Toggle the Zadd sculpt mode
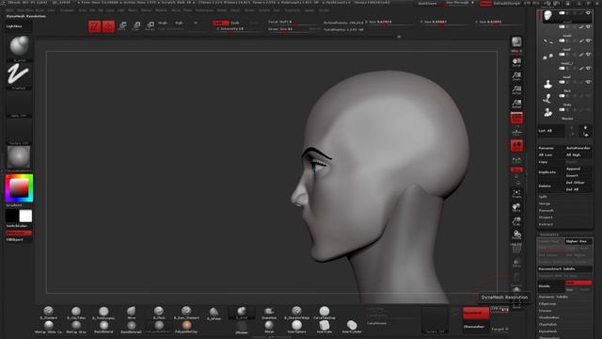 point(221,23)
